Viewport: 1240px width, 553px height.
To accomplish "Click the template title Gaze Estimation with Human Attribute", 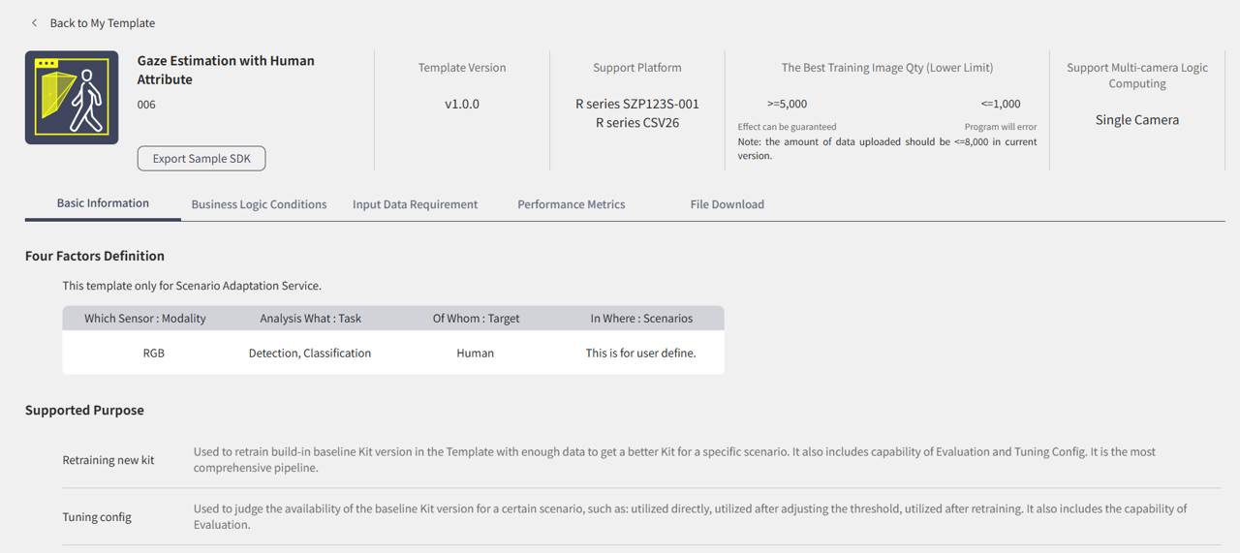I will (226, 70).
